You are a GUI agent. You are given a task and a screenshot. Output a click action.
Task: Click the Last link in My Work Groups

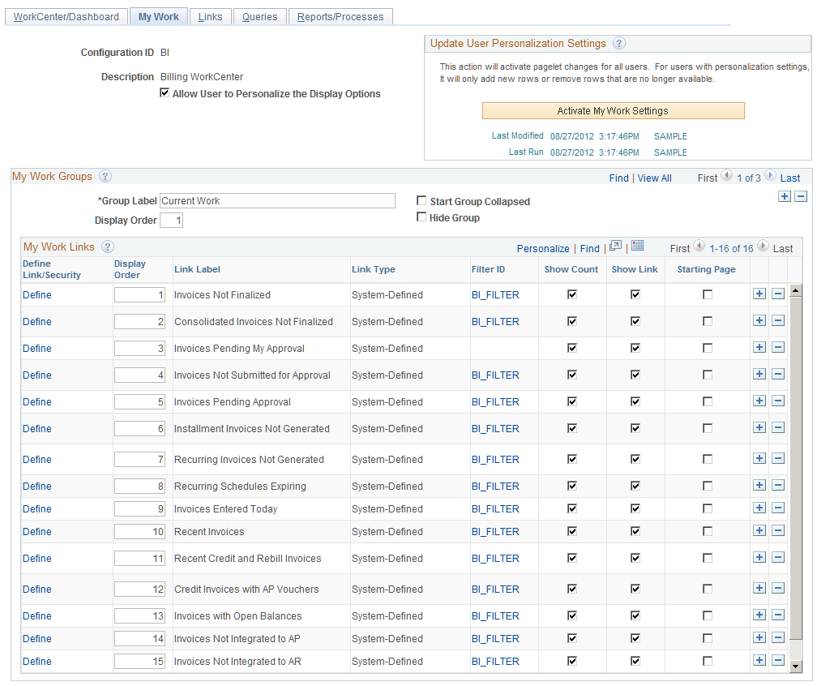point(790,178)
